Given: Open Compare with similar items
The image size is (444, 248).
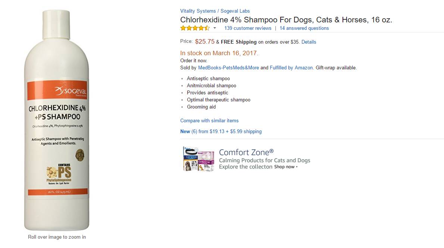Looking at the screenshot, I should click(x=209, y=121).
